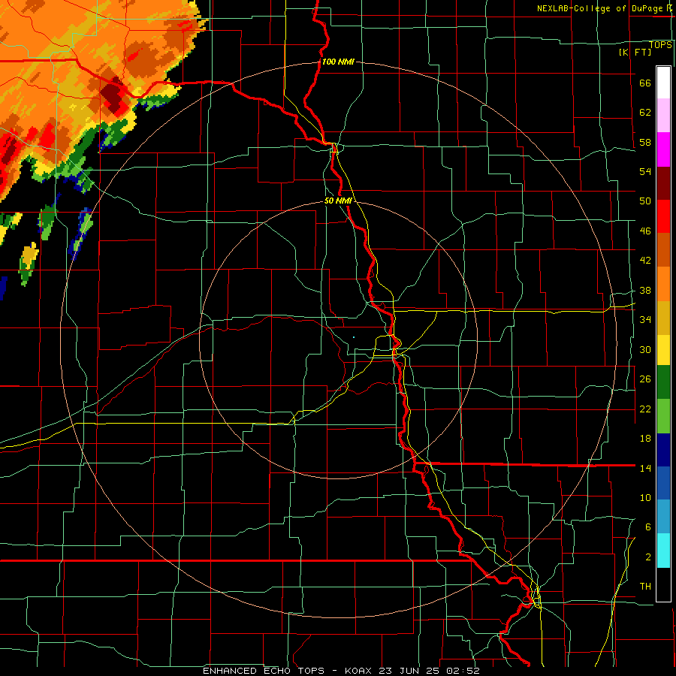Click the '100 NMI' range ring label

(x=338, y=62)
